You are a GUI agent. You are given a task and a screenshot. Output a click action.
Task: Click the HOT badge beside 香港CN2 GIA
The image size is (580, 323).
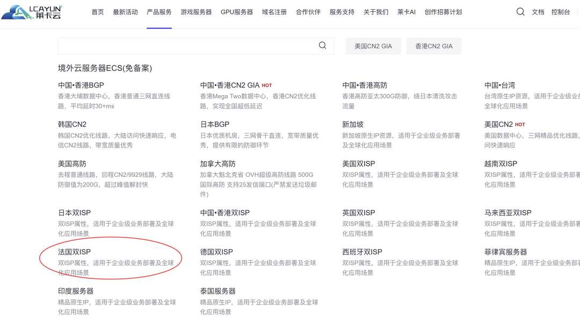(267, 85)
